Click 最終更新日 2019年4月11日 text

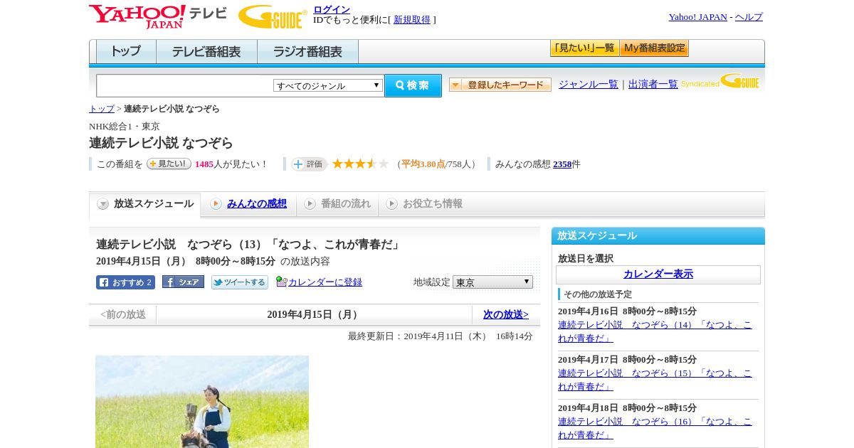coord(440,336)
